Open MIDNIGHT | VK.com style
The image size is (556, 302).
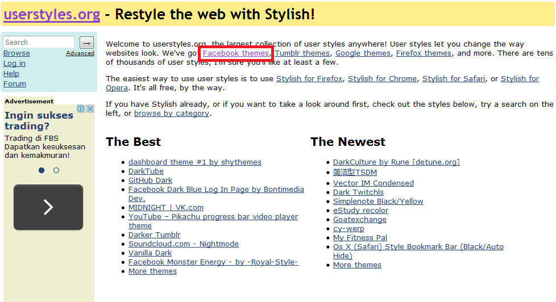click(166, 208)
